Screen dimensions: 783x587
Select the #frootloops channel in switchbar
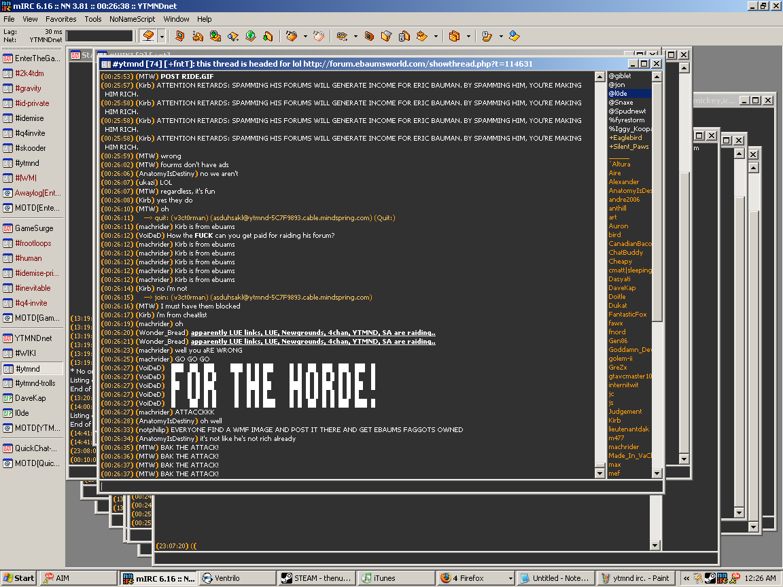(33, 243)
